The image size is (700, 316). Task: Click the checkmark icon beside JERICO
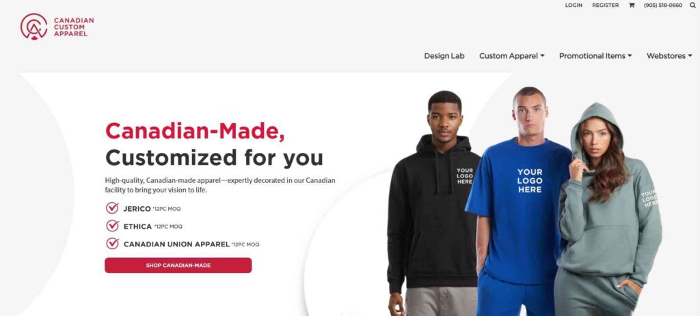point(112,208)
